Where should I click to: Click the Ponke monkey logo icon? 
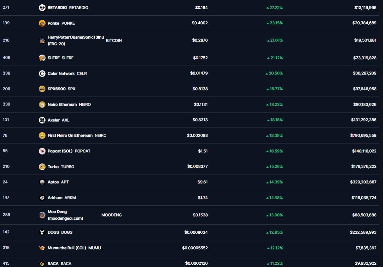(42, 23)
